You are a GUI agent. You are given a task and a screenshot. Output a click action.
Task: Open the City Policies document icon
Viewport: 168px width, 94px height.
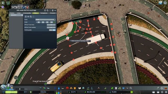pos(116,88)
